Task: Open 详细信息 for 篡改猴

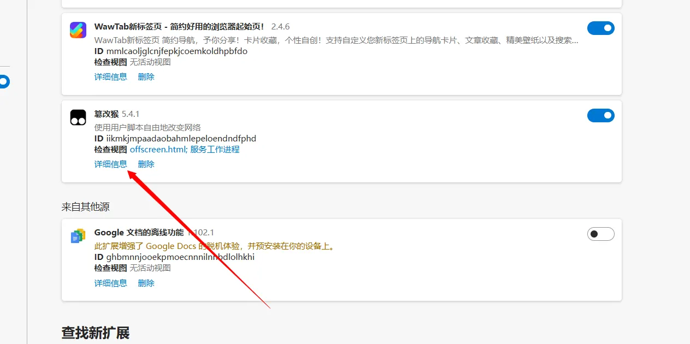Action: coord(110,164)
